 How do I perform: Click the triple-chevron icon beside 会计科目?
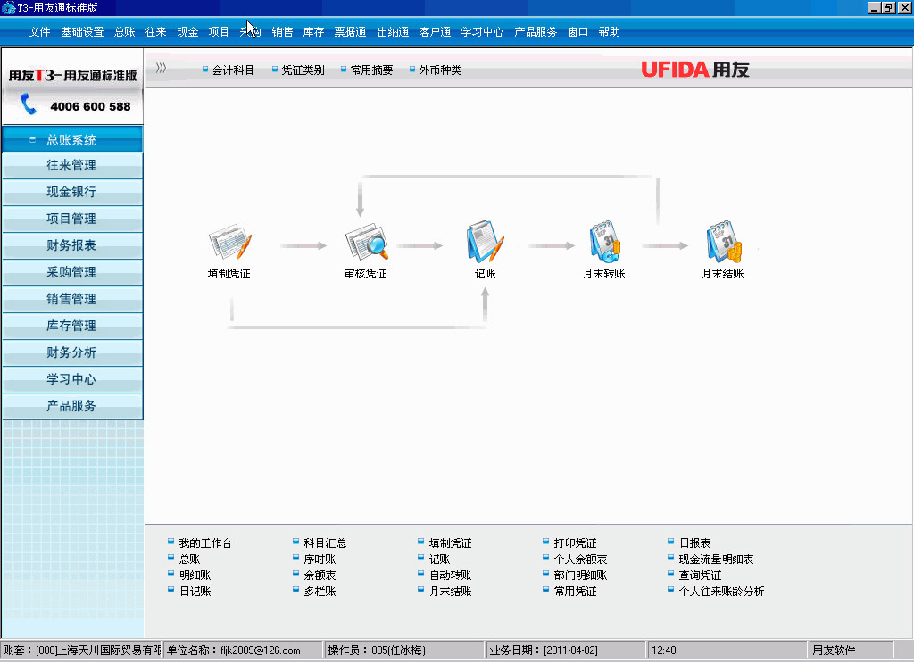pyautogui.click(x=161, y=68)
